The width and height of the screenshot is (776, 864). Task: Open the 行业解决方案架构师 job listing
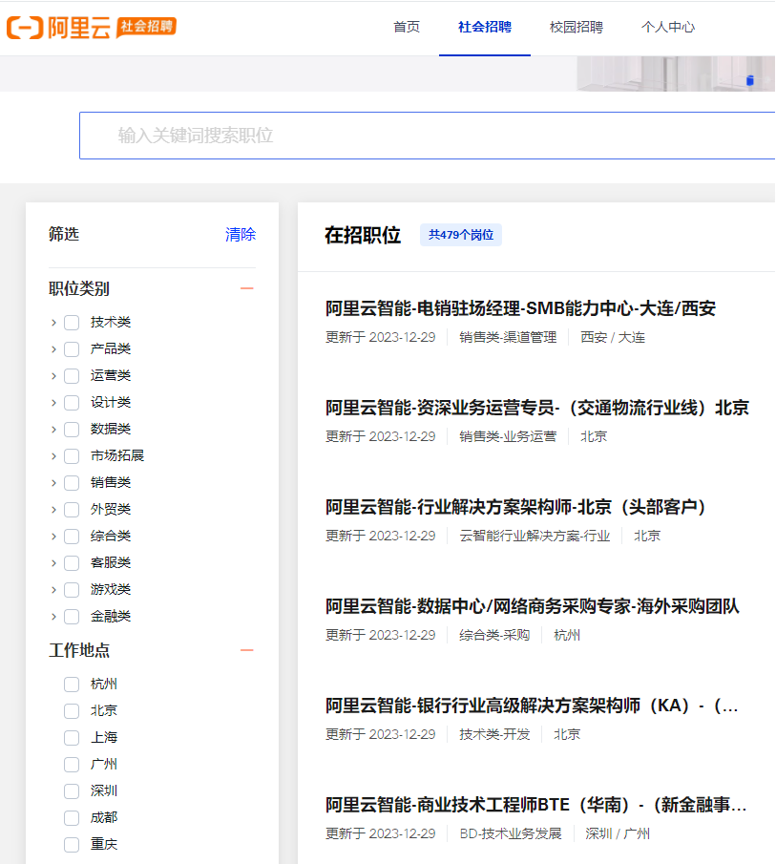[x=515, y=507]
